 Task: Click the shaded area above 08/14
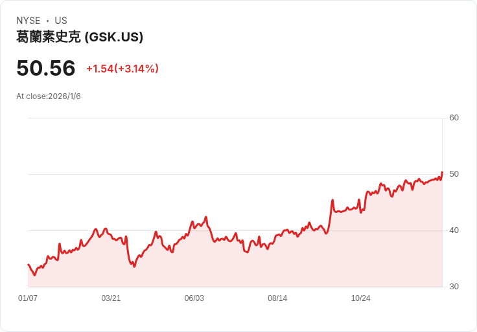[277, 265]
